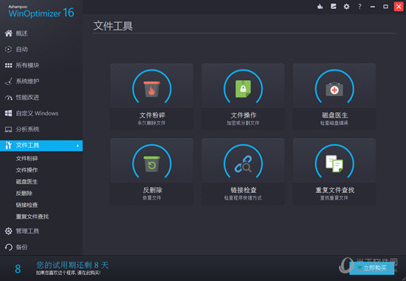406x281 pixels.
Task: Click the laptop icon for 分析系统
Action: pyautogui.click(x=9, y=129)
